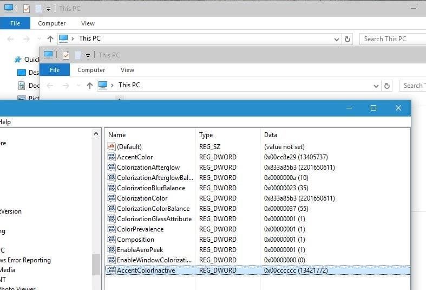This screenshot has height=290, width=426.
Task: Select the AccentColorInactive value name
Action: tap(146, 270)
